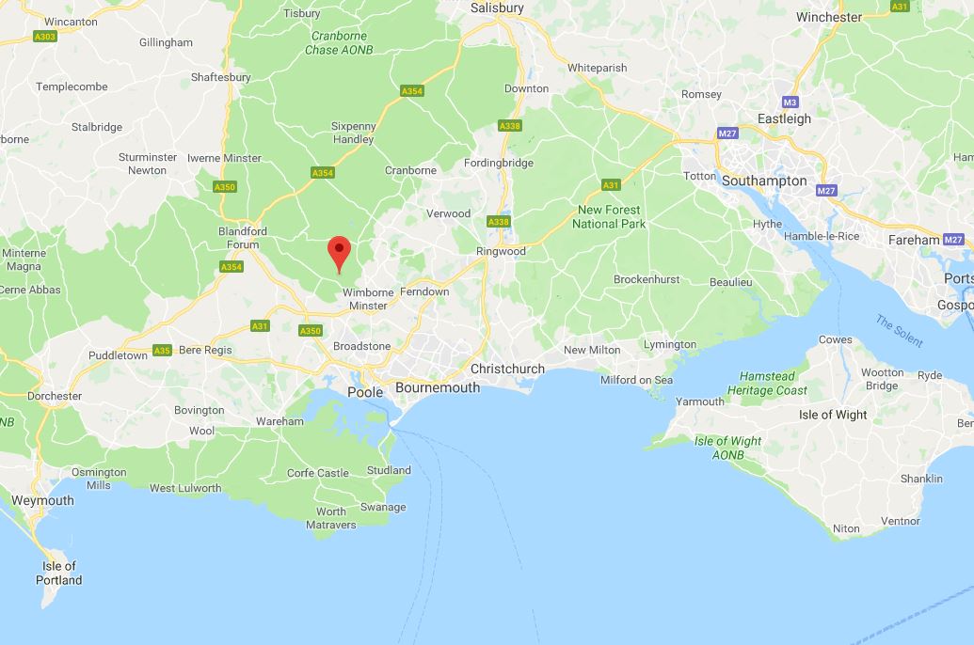Click the A354 road shield near Blandford Forum

pos(232,267)
